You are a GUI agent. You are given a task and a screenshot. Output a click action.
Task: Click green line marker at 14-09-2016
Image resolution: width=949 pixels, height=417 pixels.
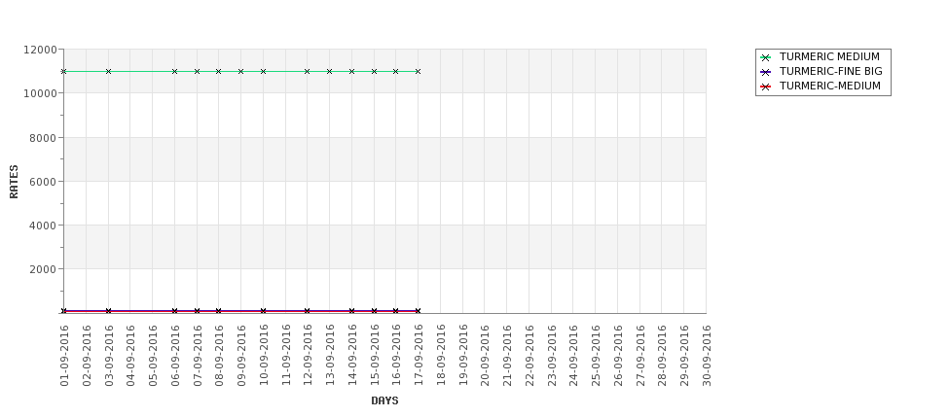pos(351,71)
